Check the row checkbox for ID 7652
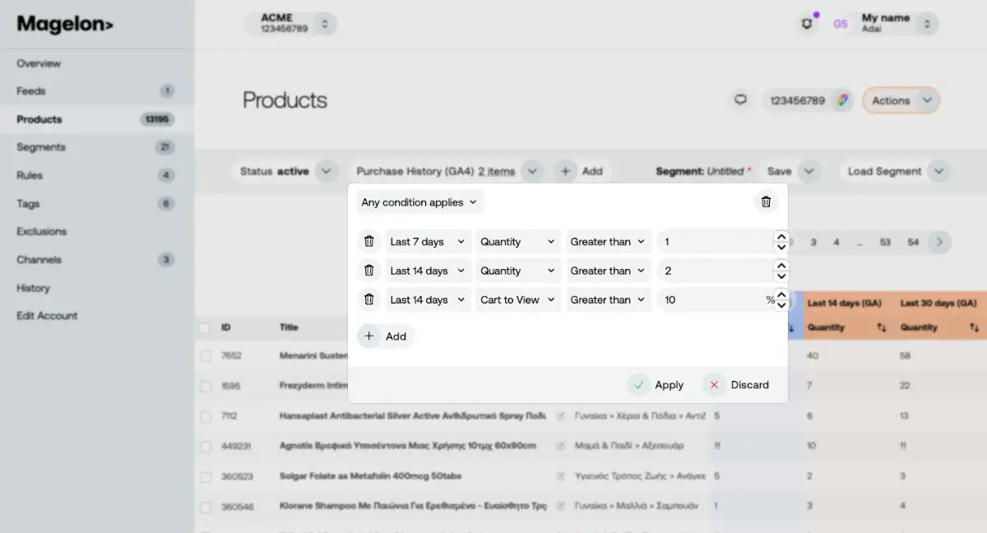This screenshot has width=987, height=533. pyautogui.click(x=206, y=356)
